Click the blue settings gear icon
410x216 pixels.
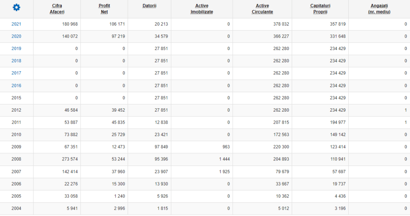[16, 7]
